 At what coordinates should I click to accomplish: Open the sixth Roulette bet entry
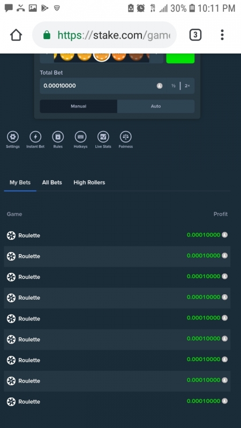click(117, 339)
